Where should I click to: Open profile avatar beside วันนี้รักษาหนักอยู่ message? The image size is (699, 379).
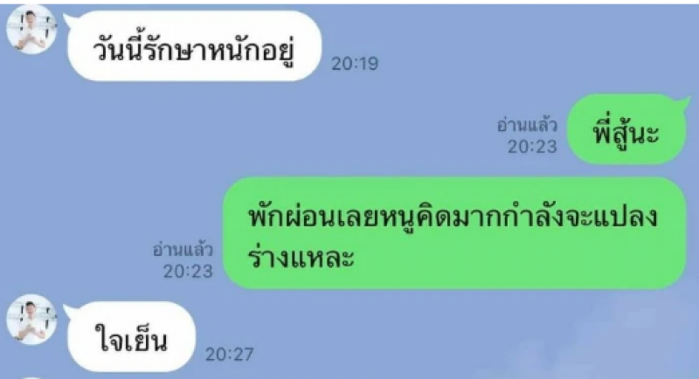[x=31, y=30]
